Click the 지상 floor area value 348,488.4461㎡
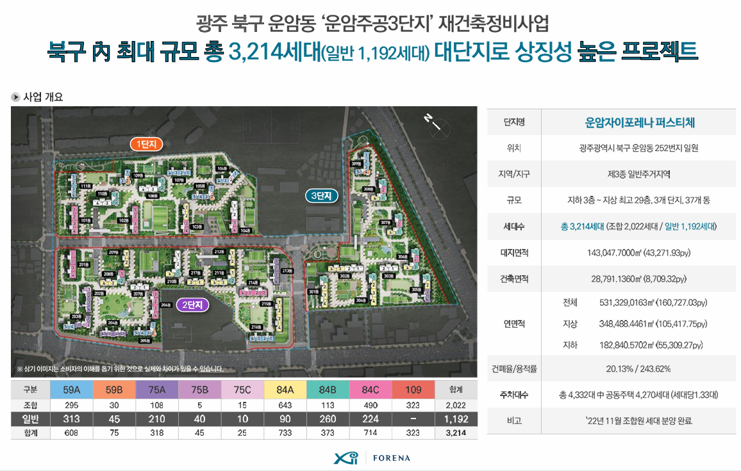Screen dimensions: 741x471 (653, 324)
